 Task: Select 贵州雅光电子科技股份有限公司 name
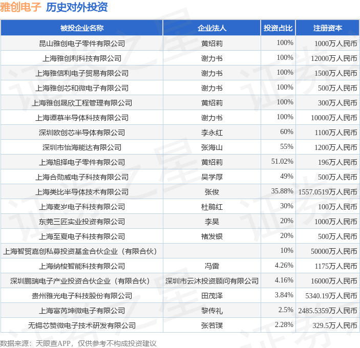point(82,296)
